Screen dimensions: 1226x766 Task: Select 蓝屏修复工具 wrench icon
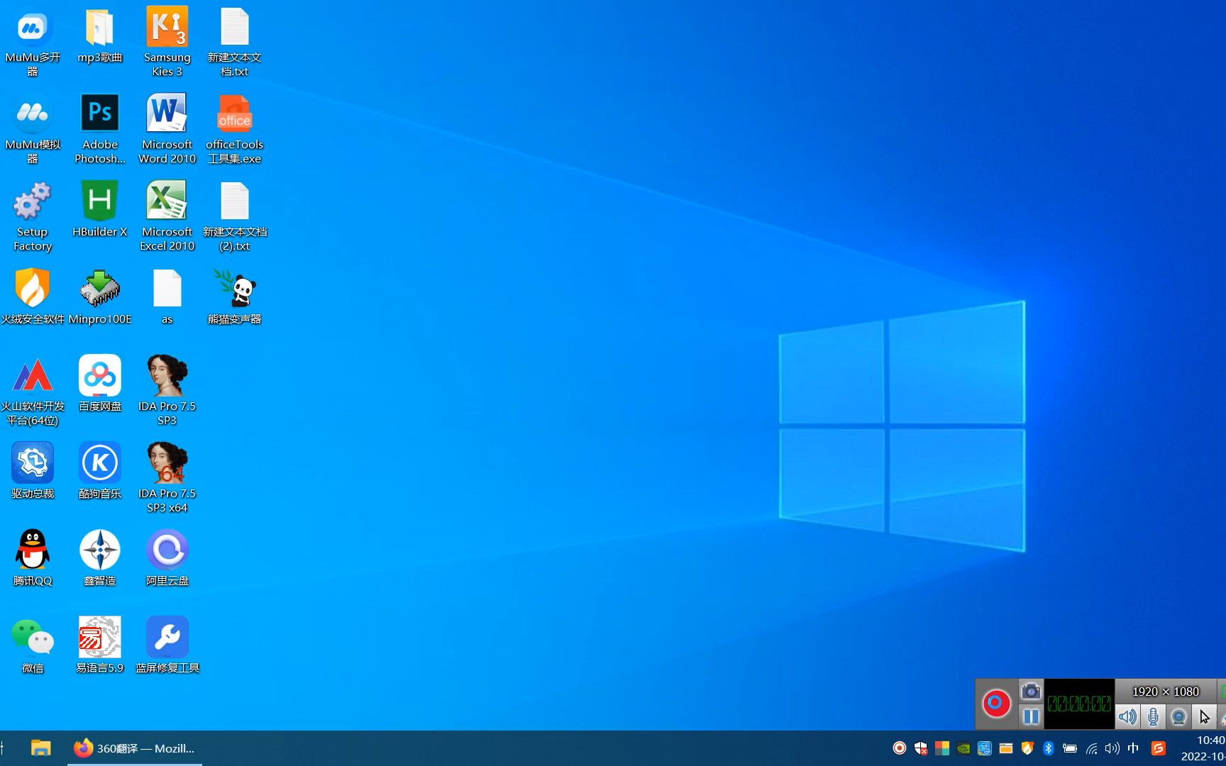click(x=167, y=646)
